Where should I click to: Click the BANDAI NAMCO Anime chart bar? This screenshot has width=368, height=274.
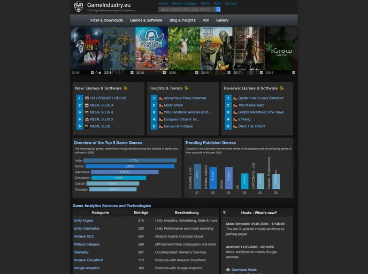click(213, 178)
